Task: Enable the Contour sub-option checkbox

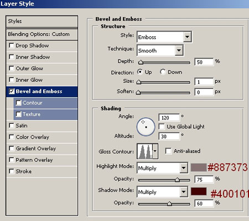Action: [18, 103]
